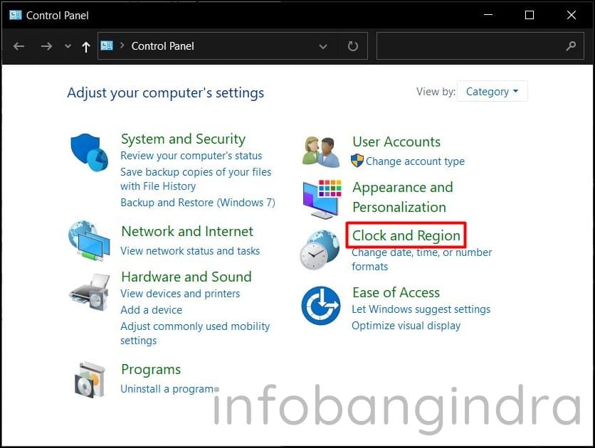Open User Accounts category

coord(396,142)
